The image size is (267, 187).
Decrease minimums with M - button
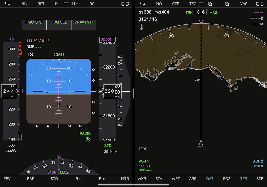(x=58, y=4)
